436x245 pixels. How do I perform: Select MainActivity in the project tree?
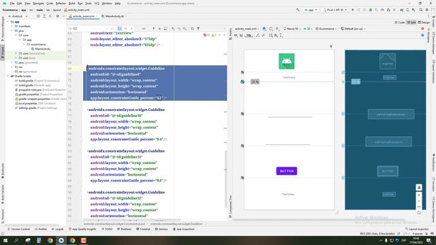pyautogui.click(x=42, y=49)
